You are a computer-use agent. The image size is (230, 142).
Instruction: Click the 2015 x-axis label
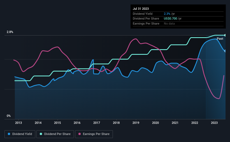point(57,123)
